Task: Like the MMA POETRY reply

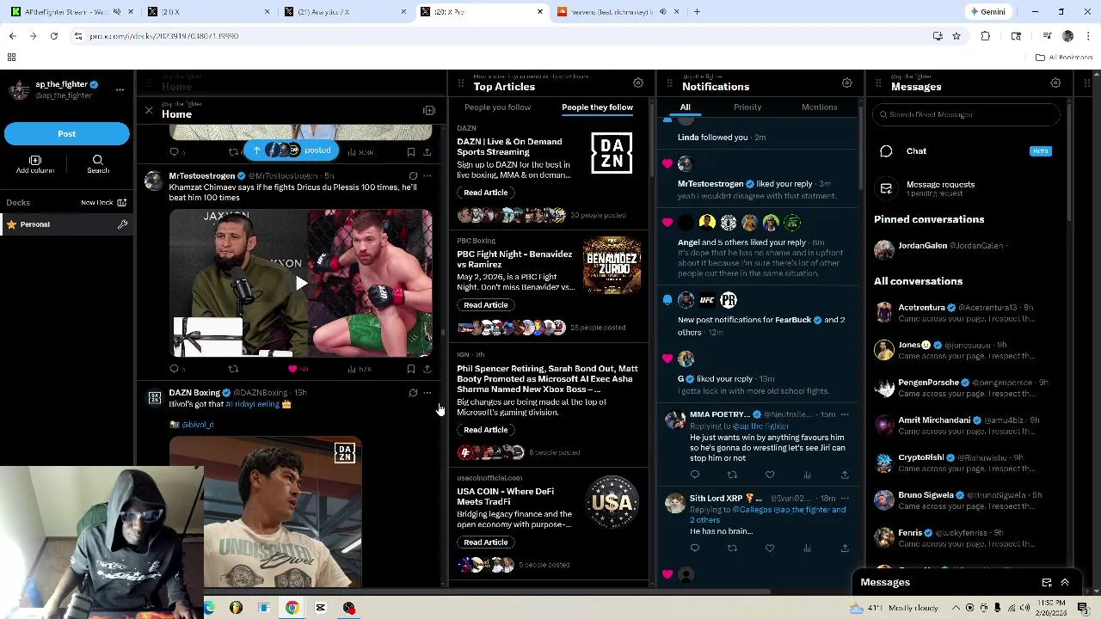Action: pyautogui.click(x=770, y=475)
